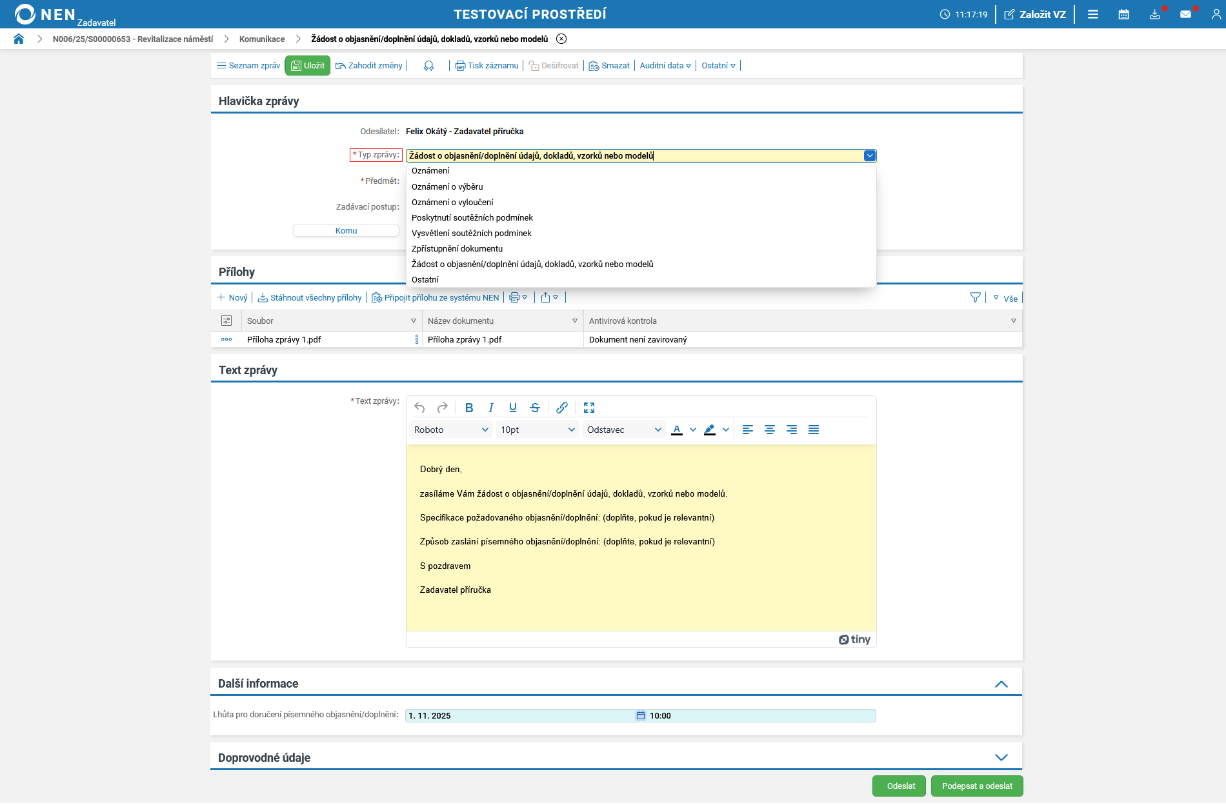Open messages envelope icon

coord(1186,14)
